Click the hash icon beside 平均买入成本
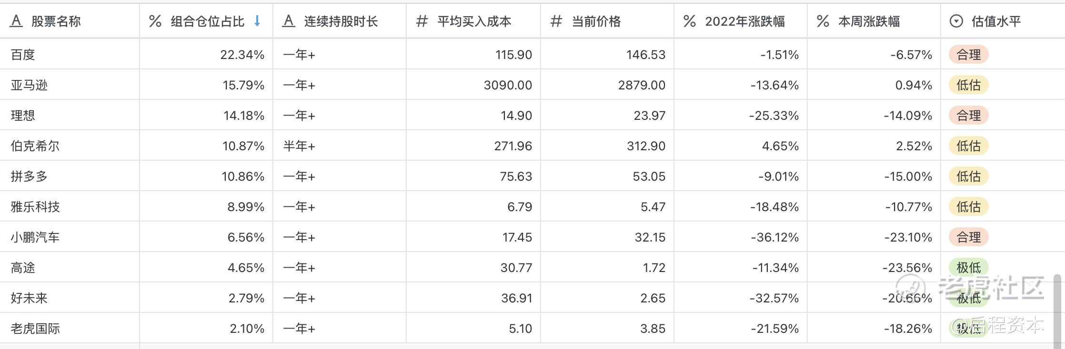This screenshot has width=1065, height=349. click(x=422, y=21)
